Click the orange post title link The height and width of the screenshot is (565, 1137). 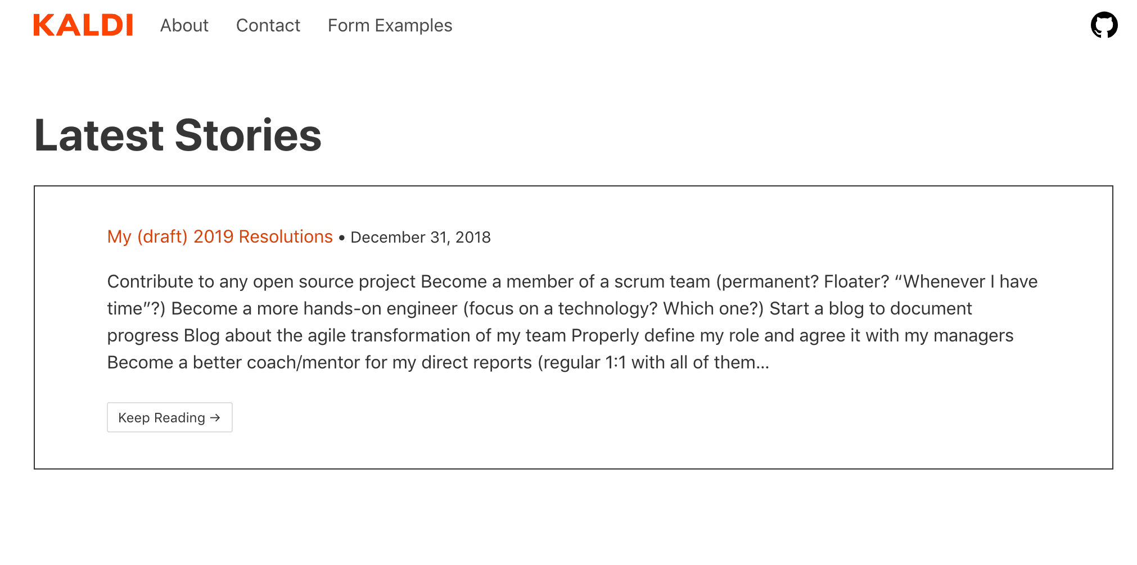coord(220,236)
